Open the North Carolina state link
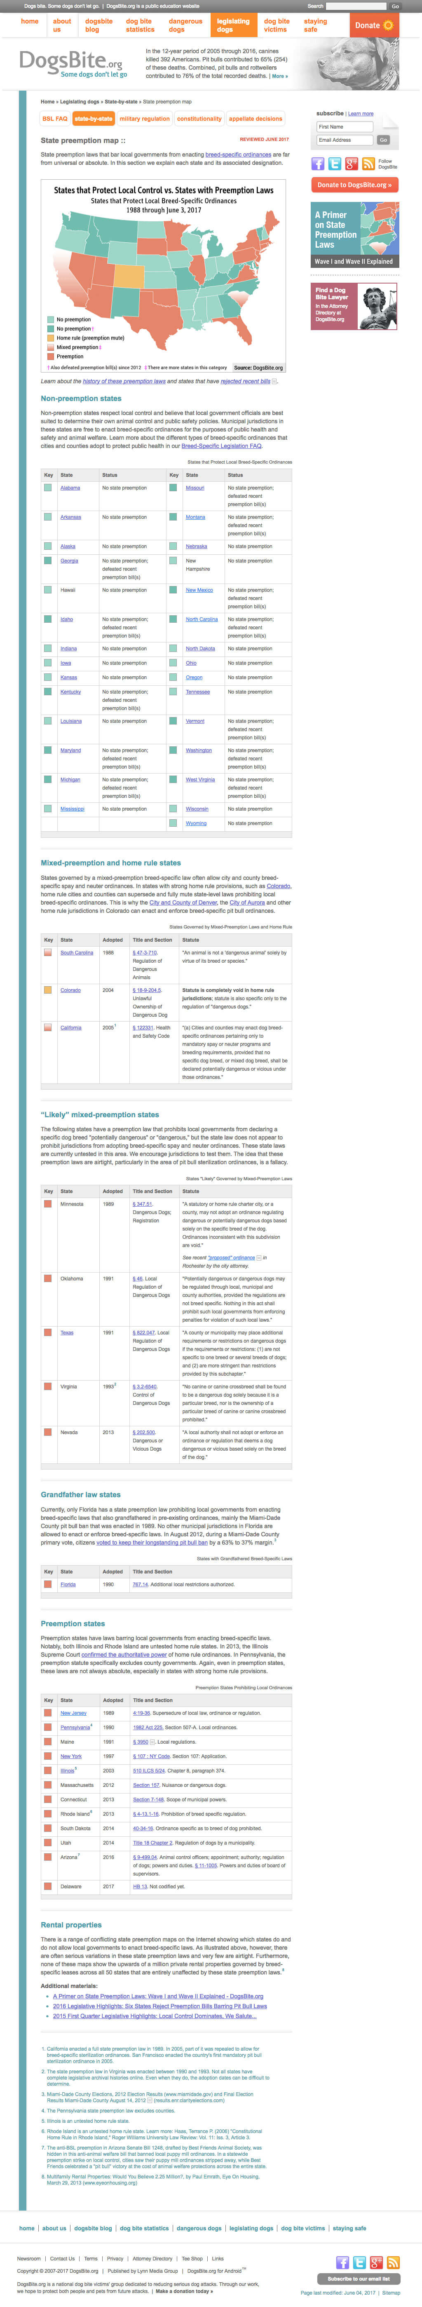This screenshot has height=2307, width=422. coord(202,619)
